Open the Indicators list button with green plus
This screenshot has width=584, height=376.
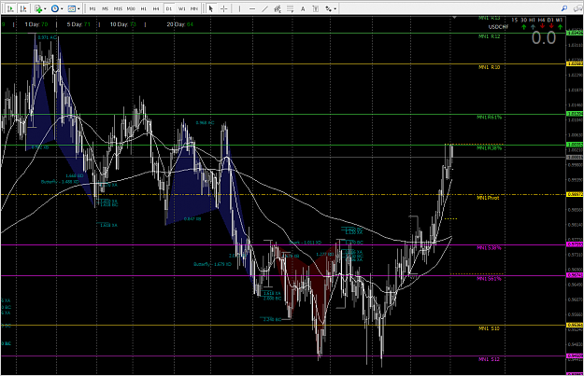tap(37, 8)
